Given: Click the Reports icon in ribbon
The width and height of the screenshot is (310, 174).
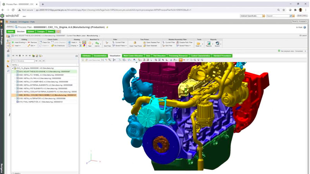Looking at the screenshot, I should (208, 44).
